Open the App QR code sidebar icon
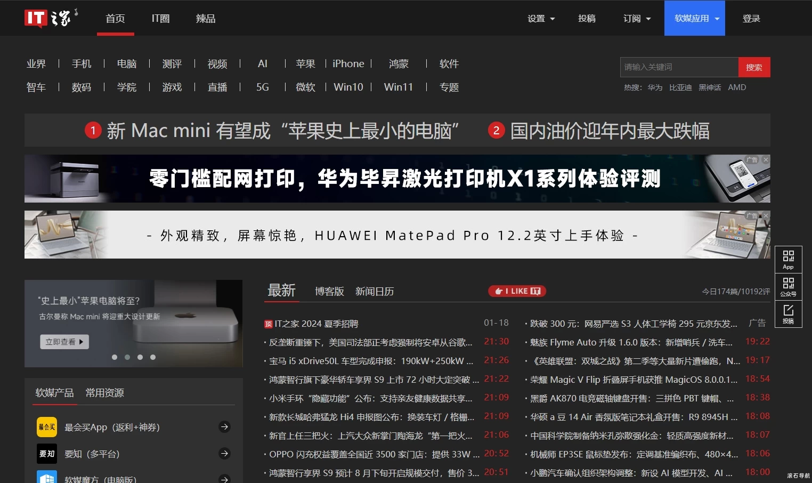The image size is (812, 483). 788,260
